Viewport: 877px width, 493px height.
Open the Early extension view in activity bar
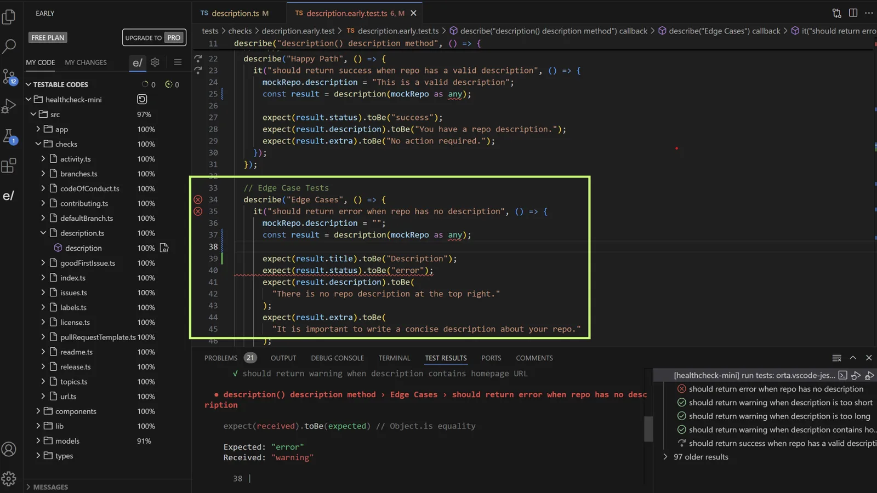(x=9, y=196)
